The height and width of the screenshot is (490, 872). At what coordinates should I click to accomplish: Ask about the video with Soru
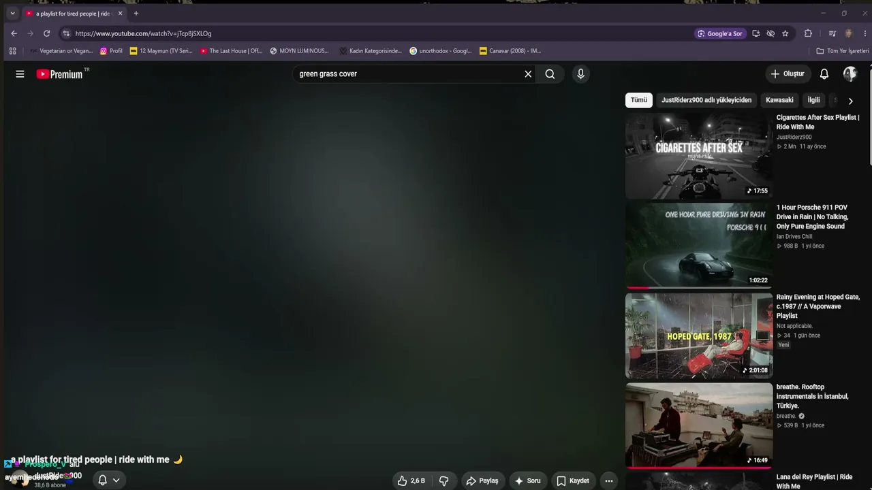(x=527, y=480)
